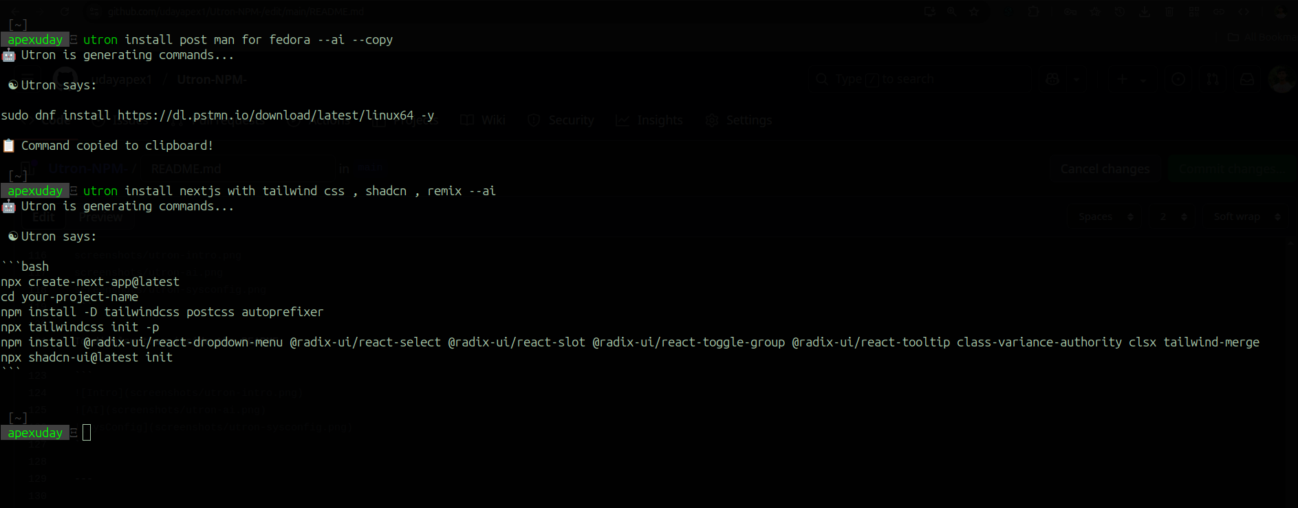Click 'tailwind-merge' at end of install line
Viewport: 1298px width, 508px height.
point(1211,342)
